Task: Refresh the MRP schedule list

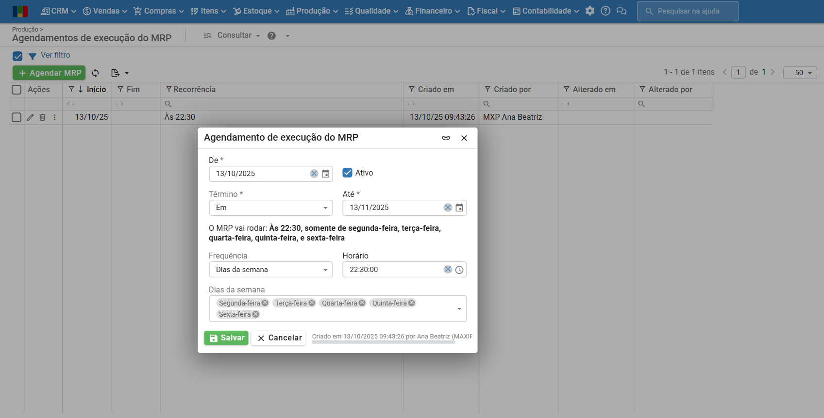Action: (96, 73)
